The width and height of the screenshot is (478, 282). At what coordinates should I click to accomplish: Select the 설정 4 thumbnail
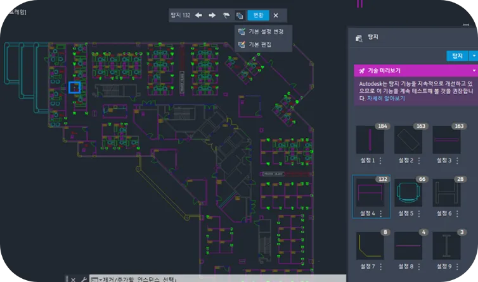pos(370,193)
